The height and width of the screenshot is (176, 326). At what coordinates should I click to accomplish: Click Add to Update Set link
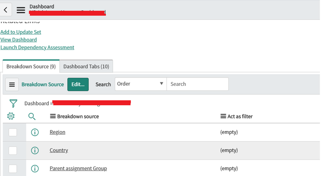point(21,32)
